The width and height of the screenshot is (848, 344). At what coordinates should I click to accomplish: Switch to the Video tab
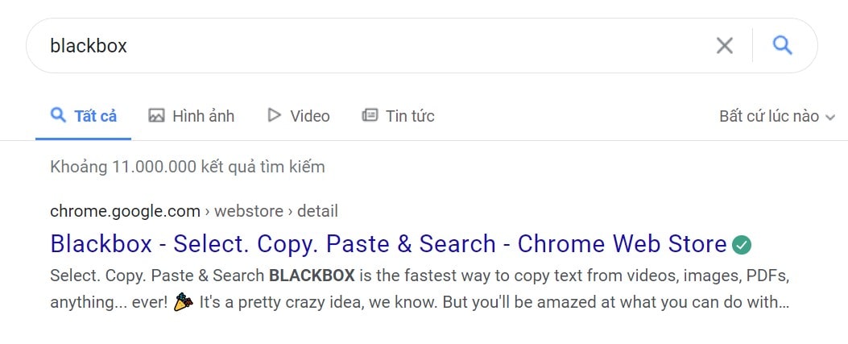299,116
